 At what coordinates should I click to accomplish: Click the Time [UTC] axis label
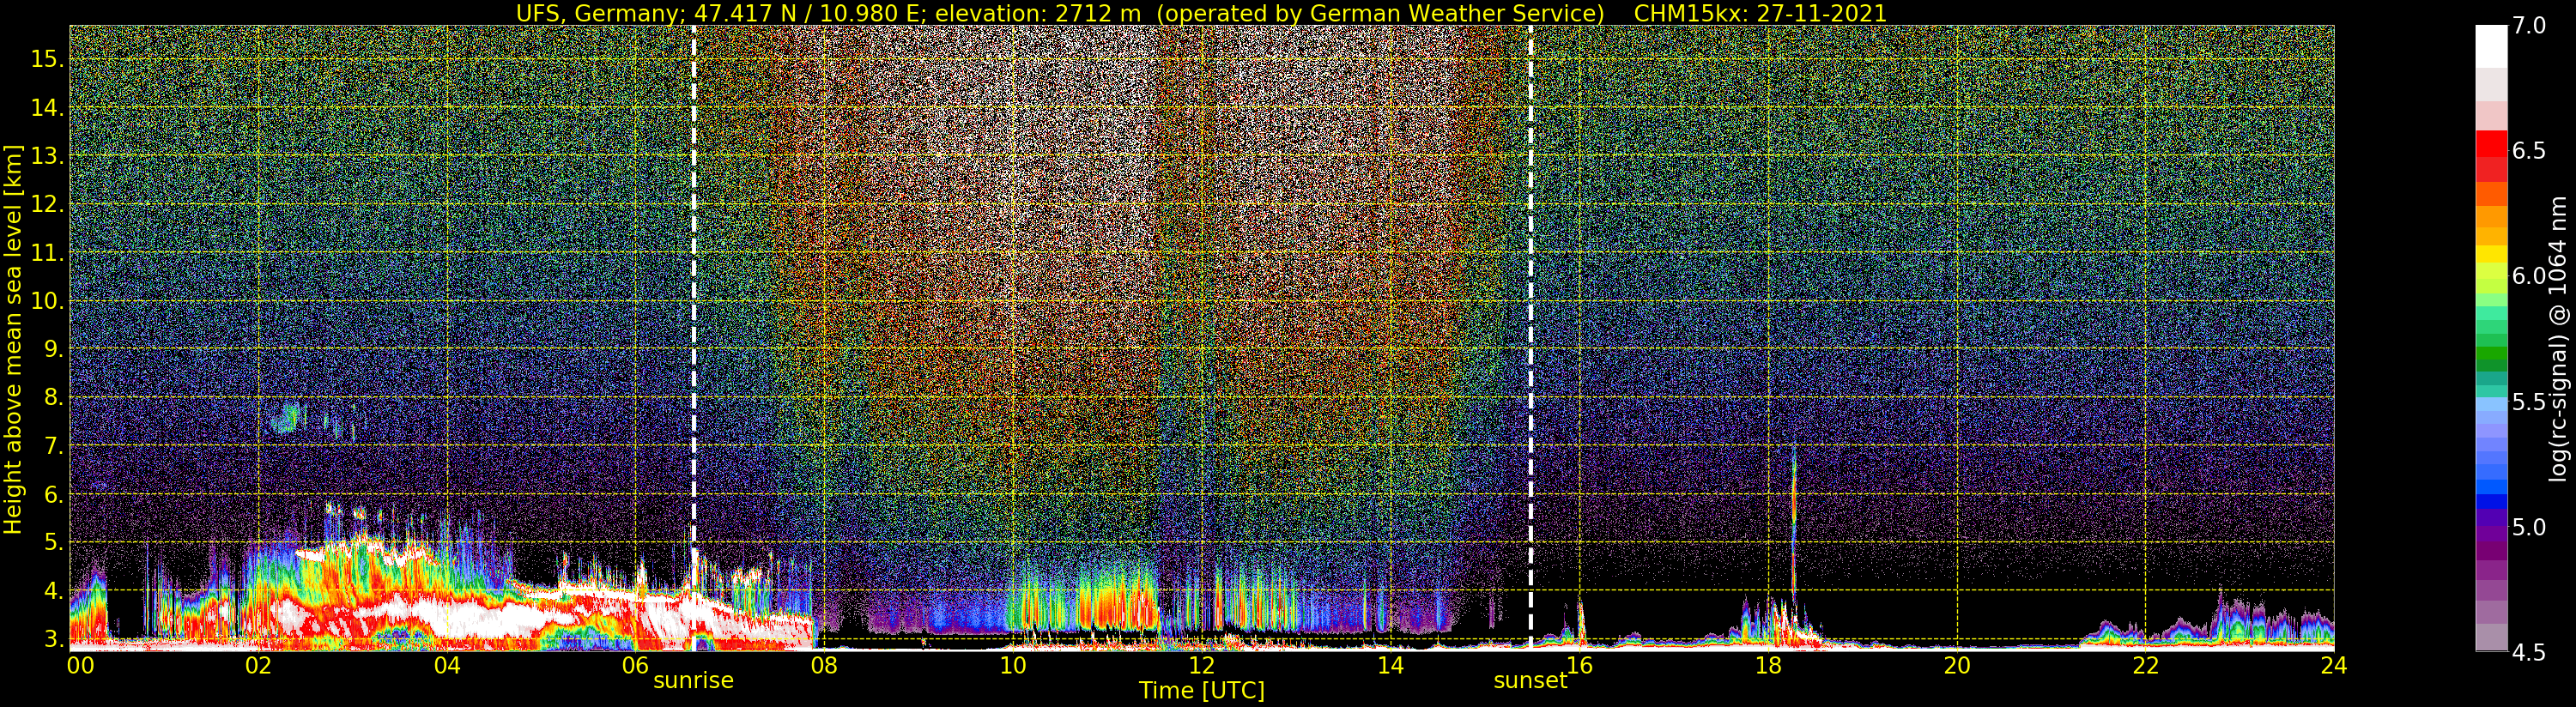pos(1201,691)
